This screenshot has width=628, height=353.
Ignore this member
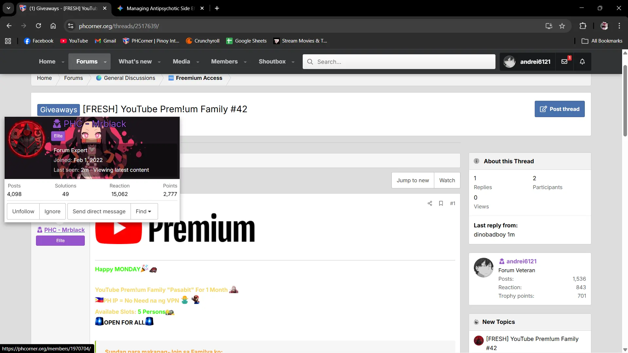coord(52,211)
